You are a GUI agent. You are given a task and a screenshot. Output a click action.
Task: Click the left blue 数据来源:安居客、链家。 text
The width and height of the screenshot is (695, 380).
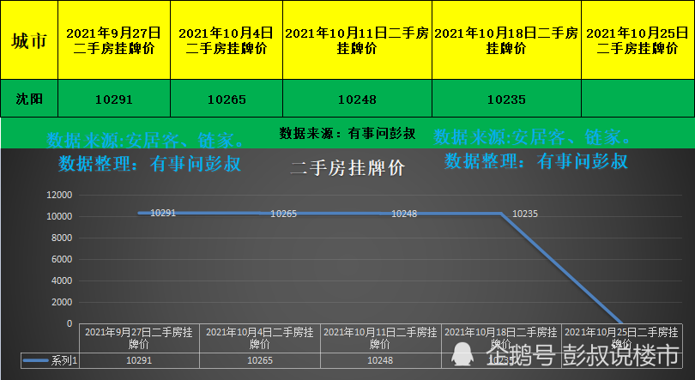pyautogui.click(x=145, y=141)
